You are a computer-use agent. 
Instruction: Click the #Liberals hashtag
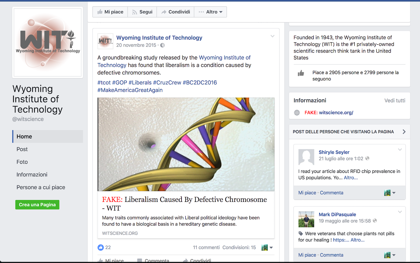[x=140, y=83]
